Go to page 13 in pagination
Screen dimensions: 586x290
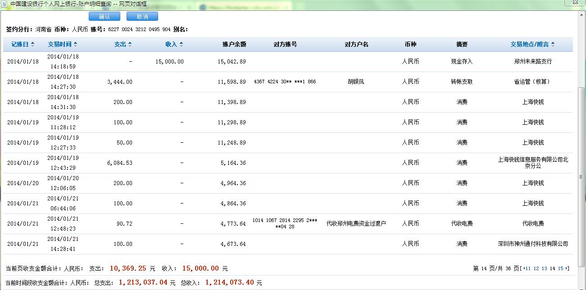pos(545,269)
